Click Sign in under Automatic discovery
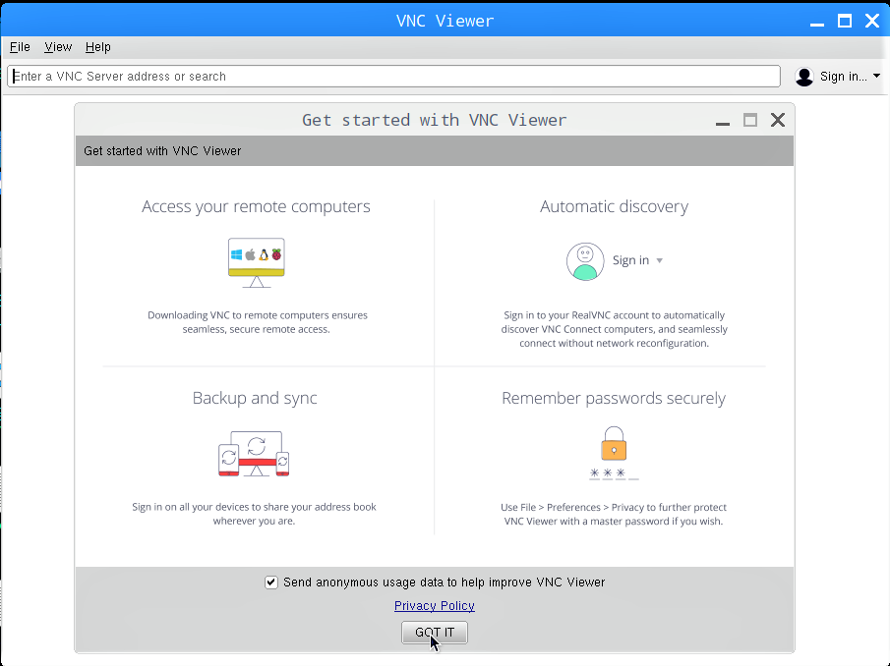 (x=630, y=260)
